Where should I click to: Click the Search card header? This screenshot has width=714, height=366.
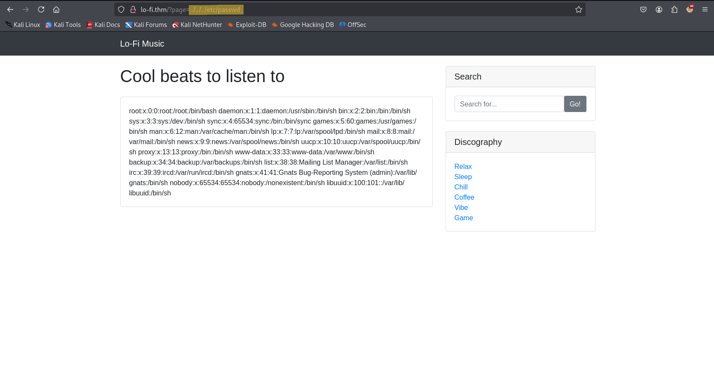520,77
